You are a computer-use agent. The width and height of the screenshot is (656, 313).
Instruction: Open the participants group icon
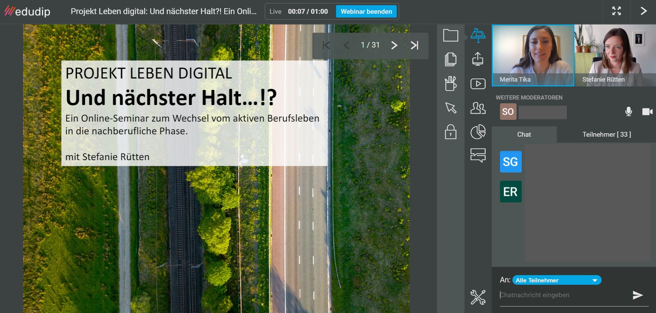(478, 108)
